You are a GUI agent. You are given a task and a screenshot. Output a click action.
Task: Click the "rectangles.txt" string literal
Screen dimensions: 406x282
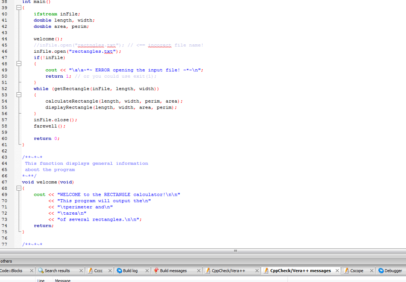point(92,51)
